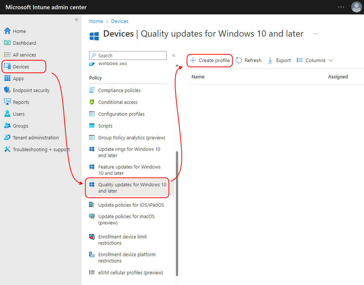This screenshot has width=364, height=285.
Task: Click the Create profile button
Action: point(210,60)
